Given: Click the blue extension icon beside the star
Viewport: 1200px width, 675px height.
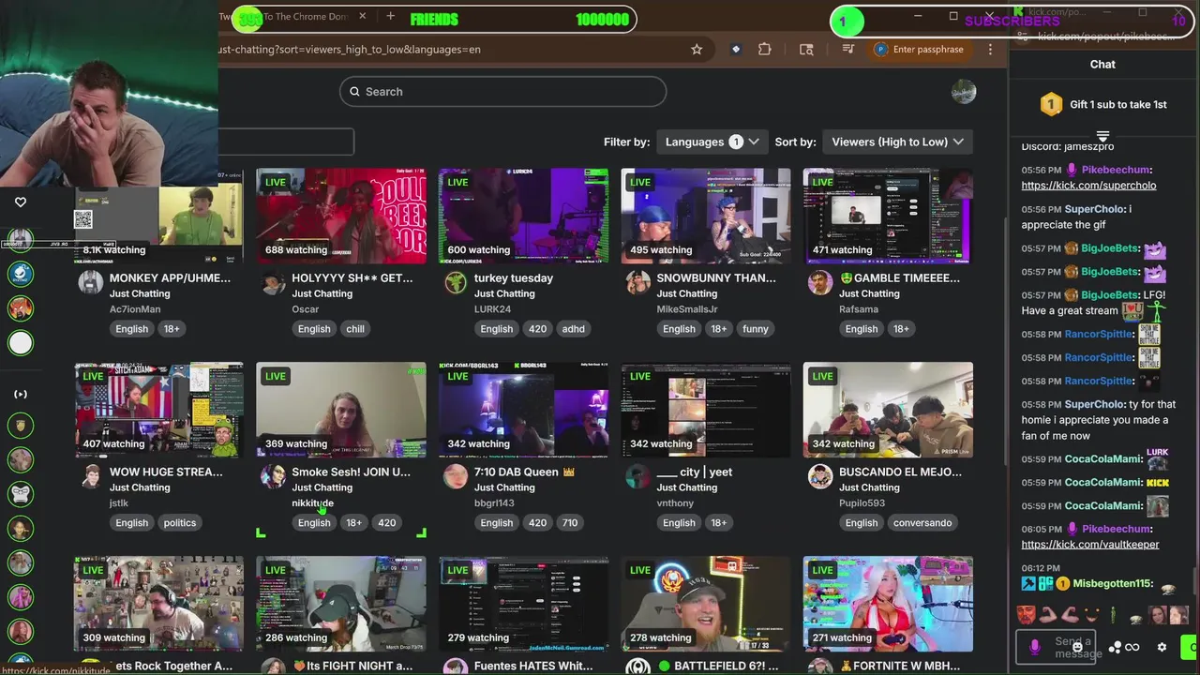Looking at the screenshot, I should pyautogui.click(x=736, y=50).
